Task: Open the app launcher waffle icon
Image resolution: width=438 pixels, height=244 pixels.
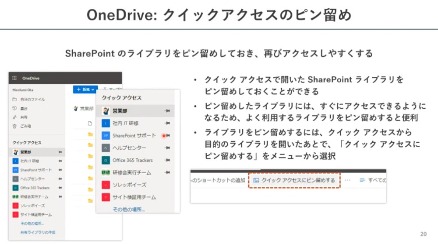Action: click(14, 78)
